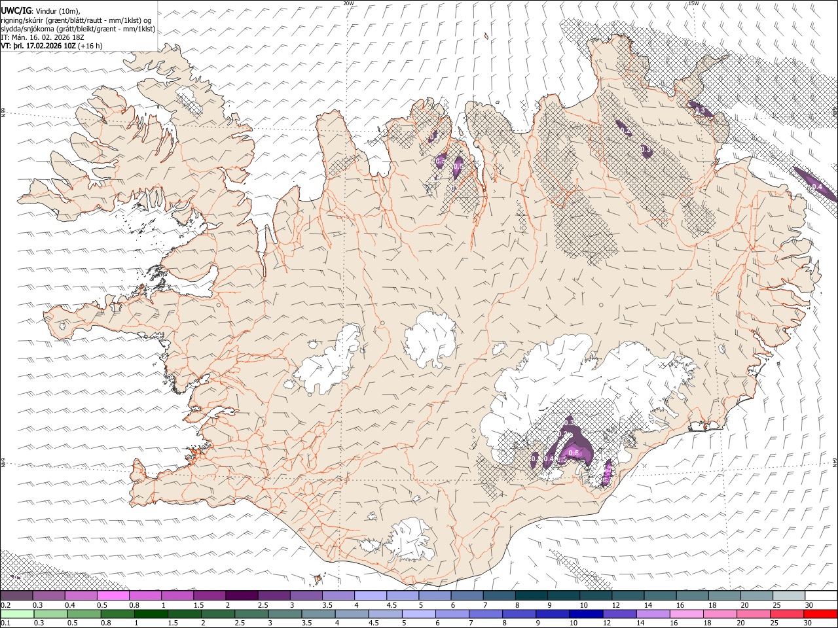
Task: Click the light lavender 4–4.5 upper legend swatch
Action: click(x=369, y=595)
